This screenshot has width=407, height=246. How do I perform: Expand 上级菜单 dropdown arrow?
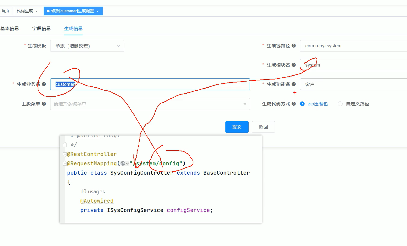[x=245, y=104]
